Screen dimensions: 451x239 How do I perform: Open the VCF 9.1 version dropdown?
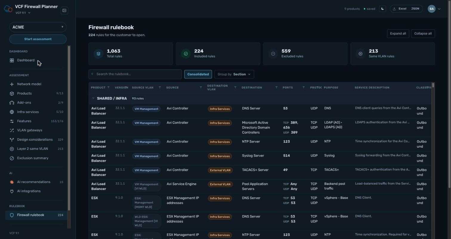(x=23, y=13)
